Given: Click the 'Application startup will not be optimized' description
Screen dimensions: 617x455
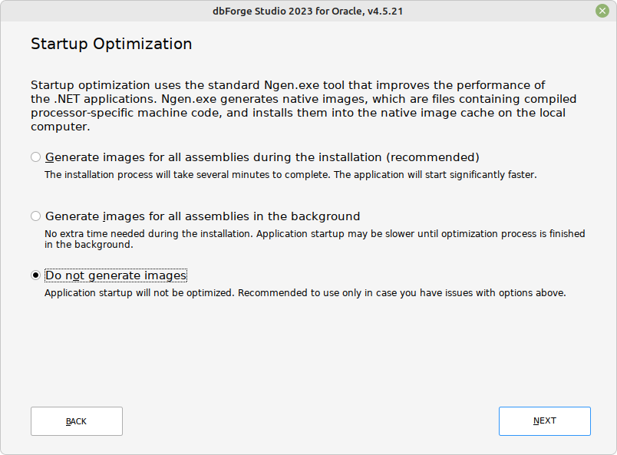Looking at the screenshot, I should click(x=305, y=293).
